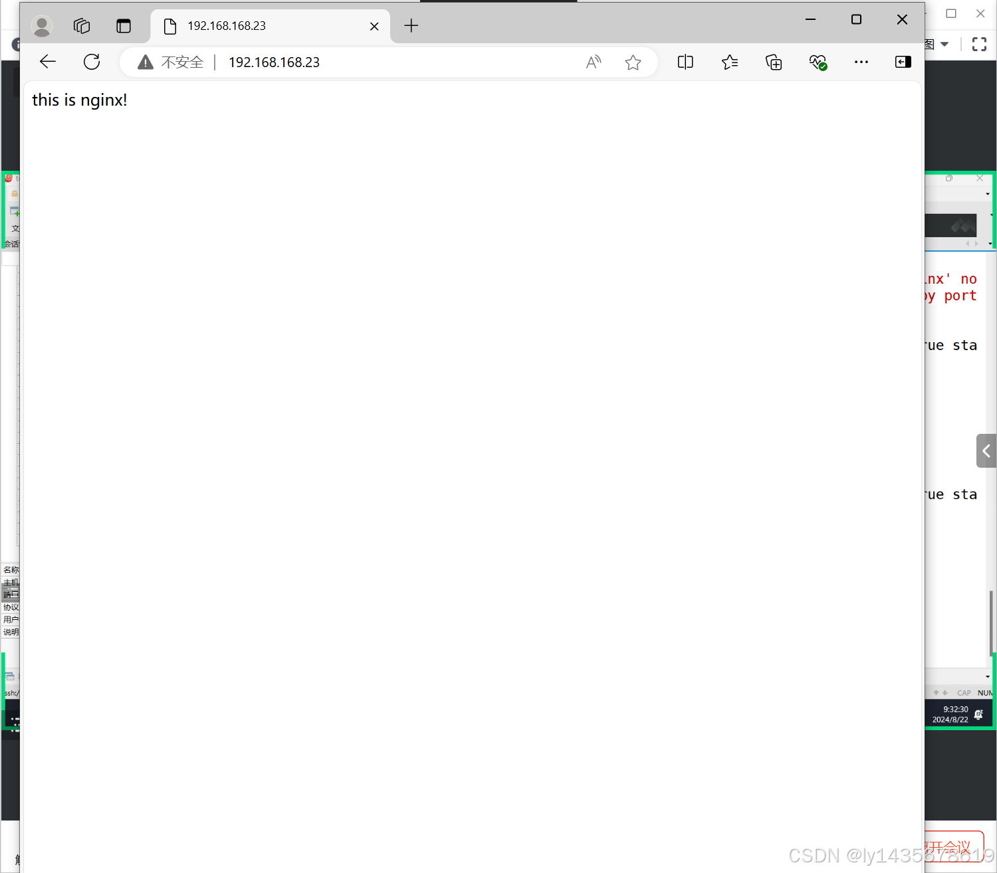Open the Settings and more menu
The width and height of the screenshot is (997, 873).
tap(861, 62)
